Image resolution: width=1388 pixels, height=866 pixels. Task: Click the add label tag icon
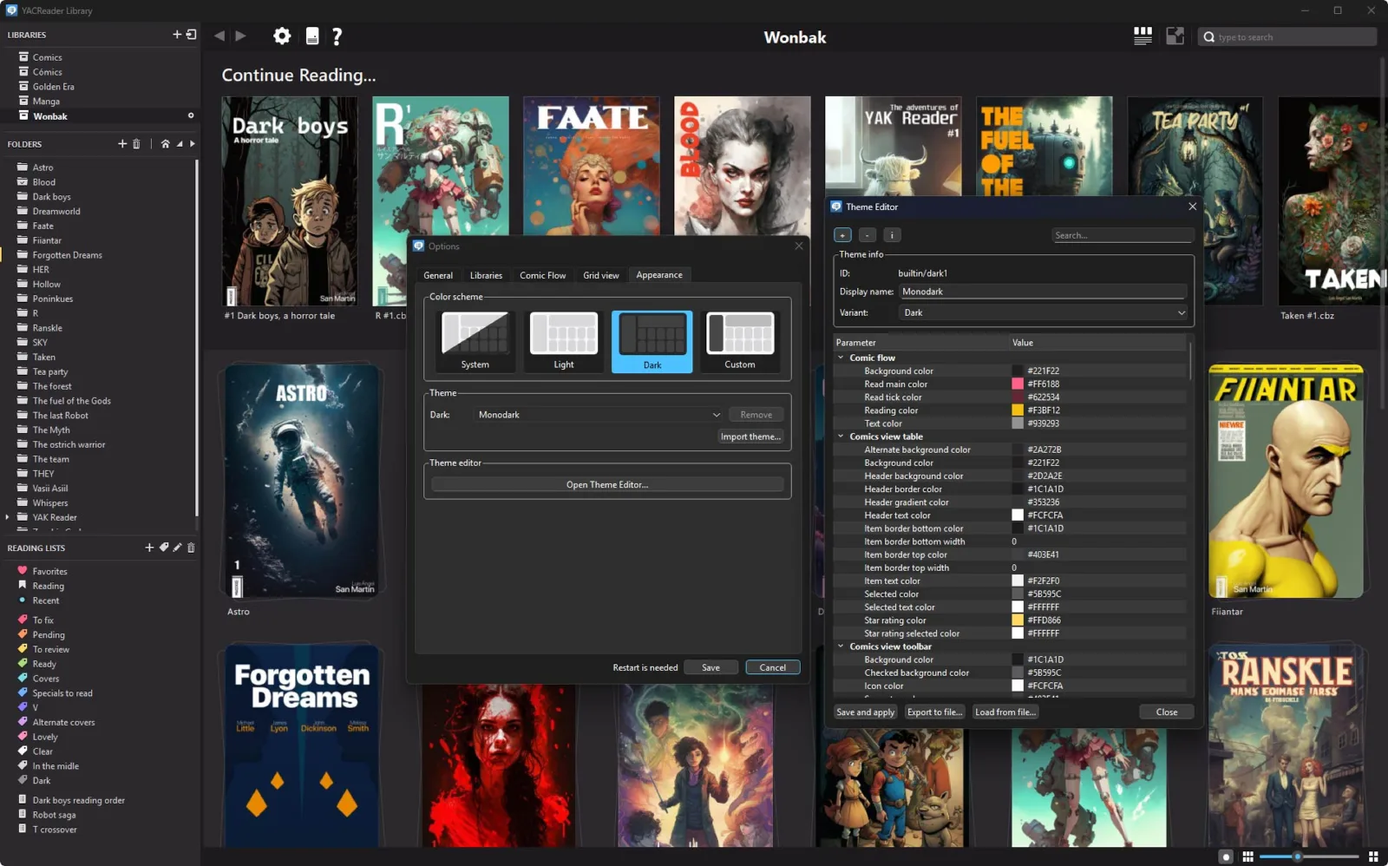[164, 548]
